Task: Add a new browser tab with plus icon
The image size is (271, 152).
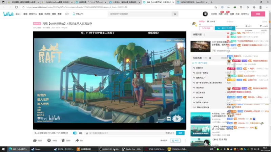Action: (x=211, y=2)
